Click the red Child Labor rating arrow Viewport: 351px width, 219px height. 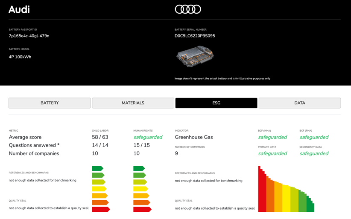coord(100,209)
